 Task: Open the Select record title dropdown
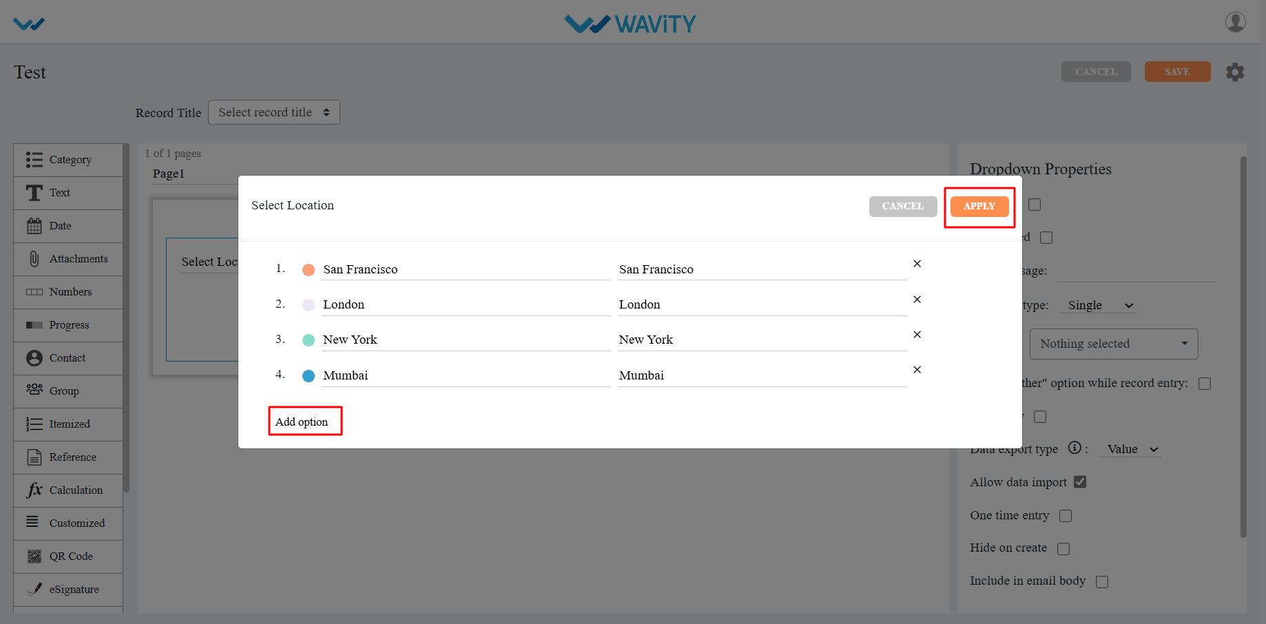pos(274,112)
